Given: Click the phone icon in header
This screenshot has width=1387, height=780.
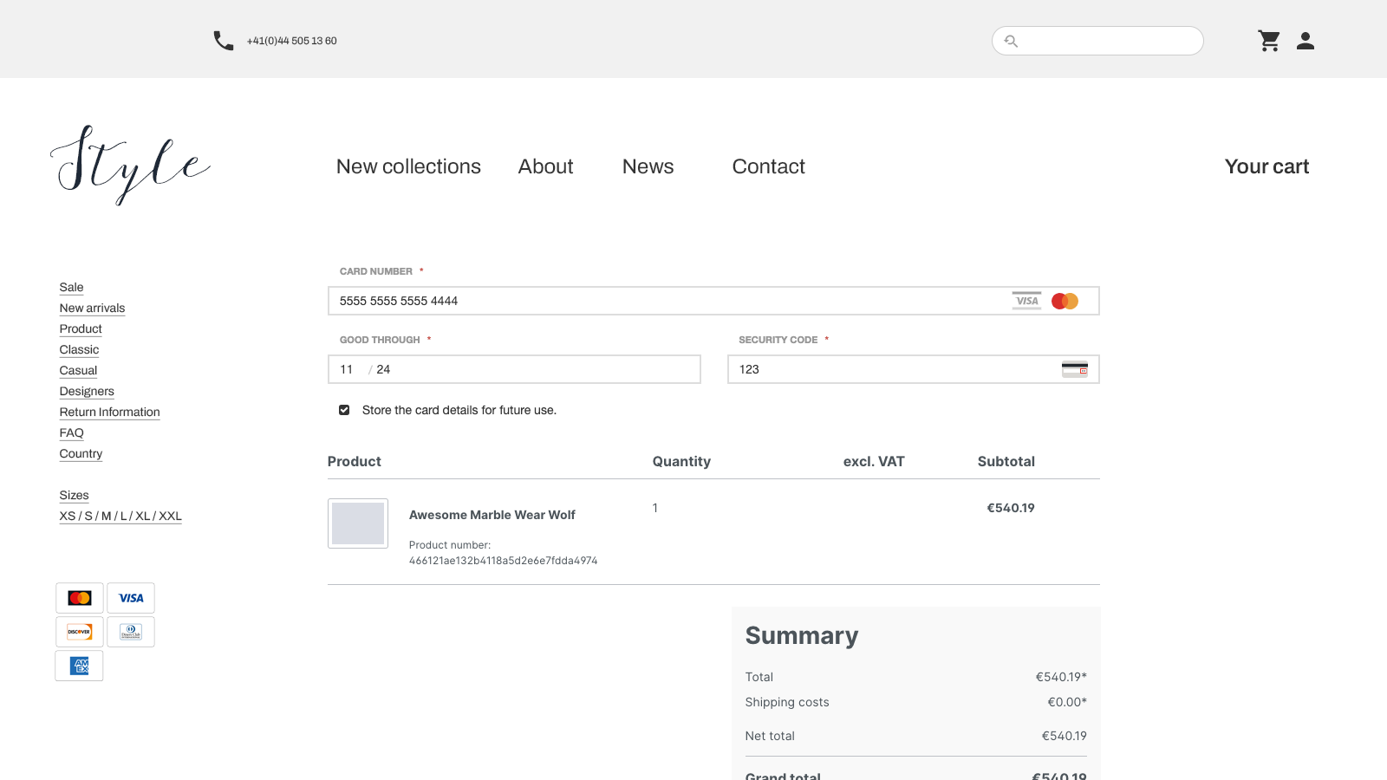Looking at the screenshot, I should pos(224,41).
